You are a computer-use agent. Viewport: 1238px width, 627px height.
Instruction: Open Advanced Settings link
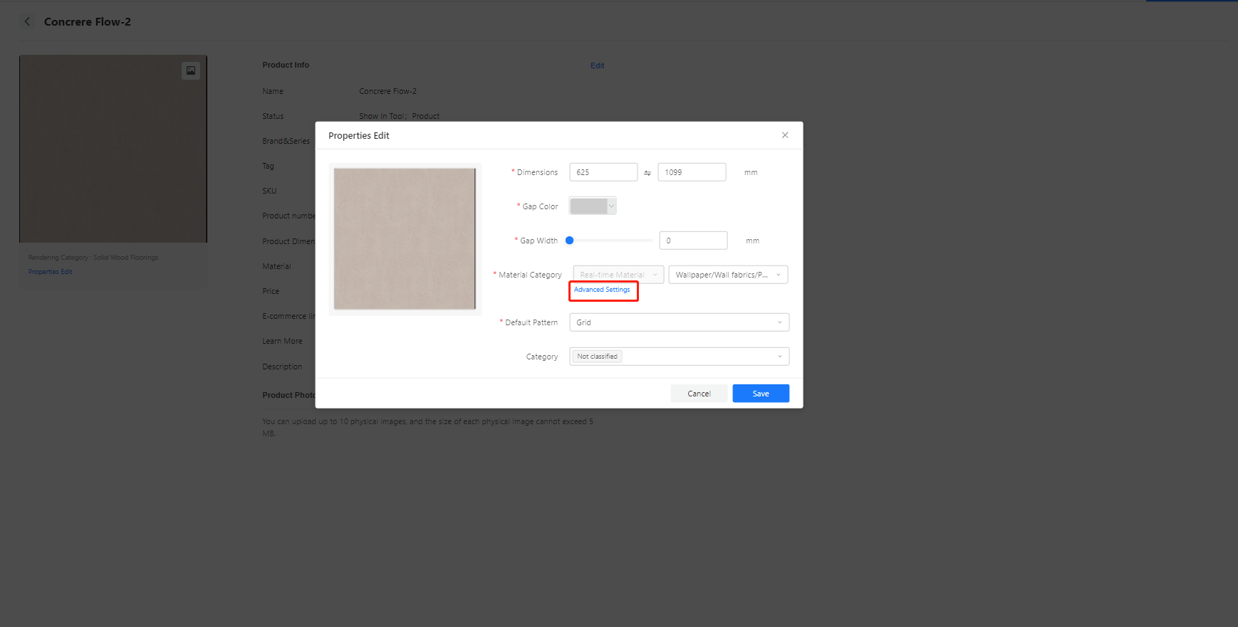(x=602, y=290)
